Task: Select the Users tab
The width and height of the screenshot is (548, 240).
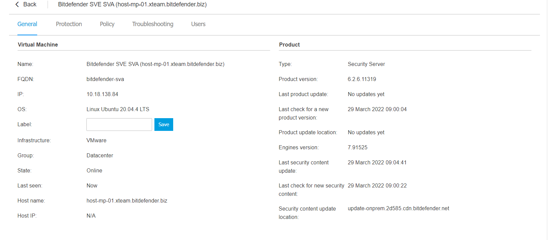Action: pos(198,24)
